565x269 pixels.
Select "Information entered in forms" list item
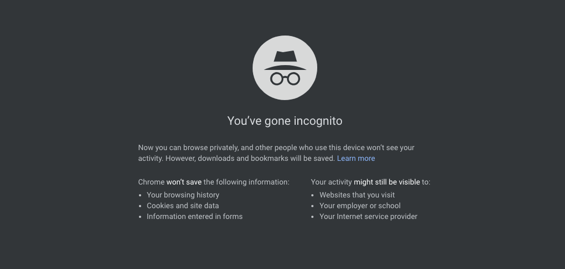[x=194, y=217]
